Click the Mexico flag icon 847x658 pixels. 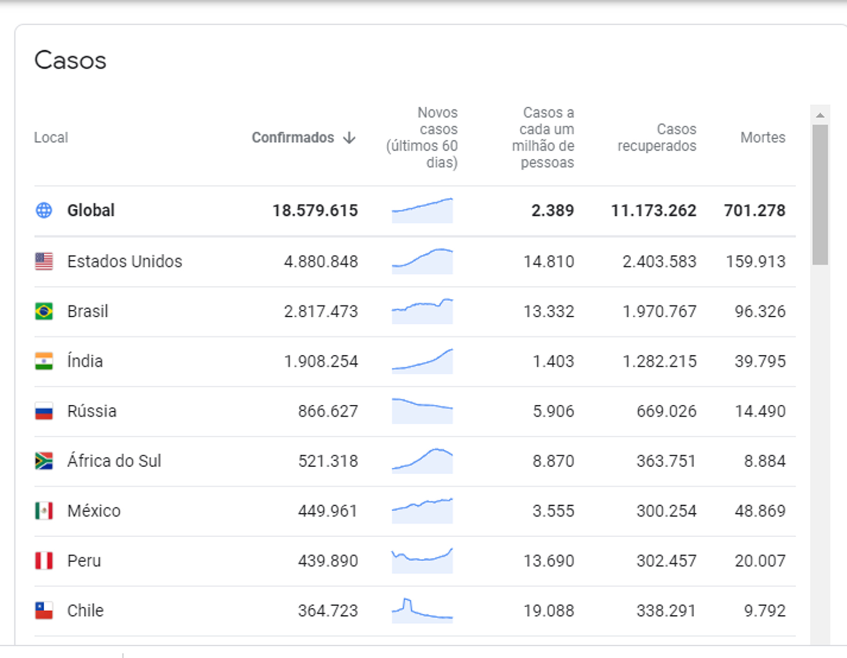44,511
